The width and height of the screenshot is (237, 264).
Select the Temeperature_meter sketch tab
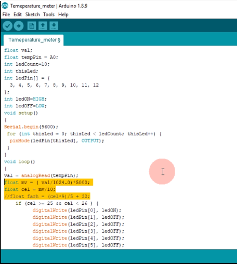tap(34, 40)
